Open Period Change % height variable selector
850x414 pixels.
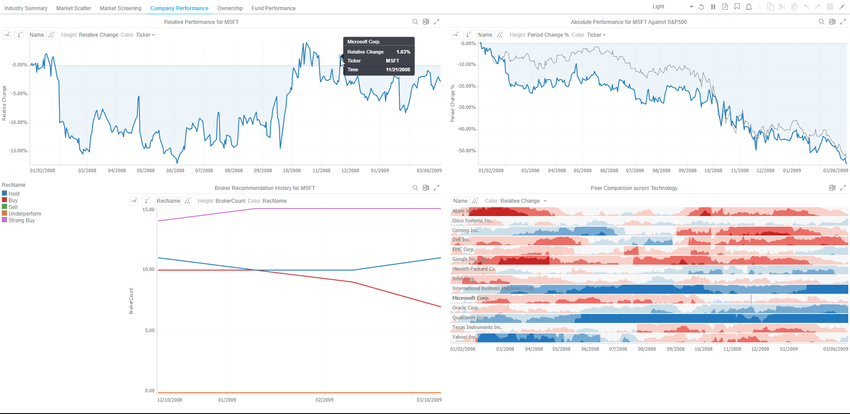pos(548,35)
